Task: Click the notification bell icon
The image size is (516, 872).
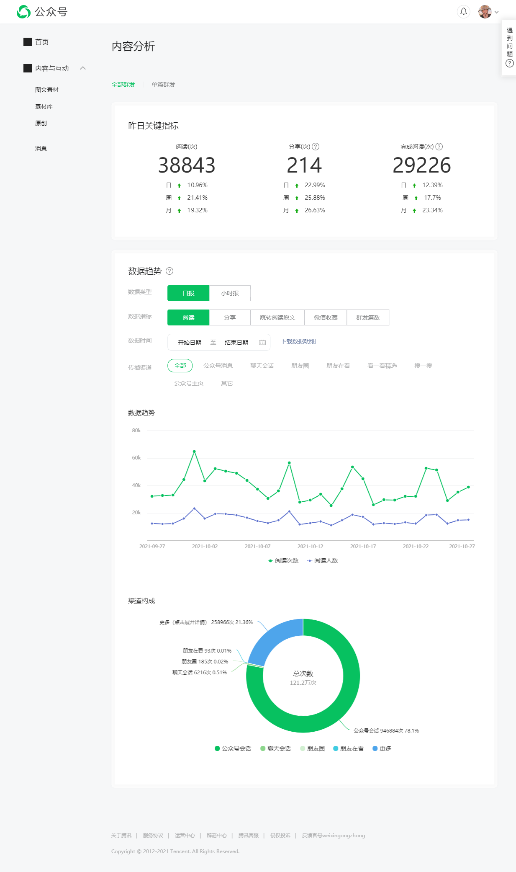Action: point(463,12)
